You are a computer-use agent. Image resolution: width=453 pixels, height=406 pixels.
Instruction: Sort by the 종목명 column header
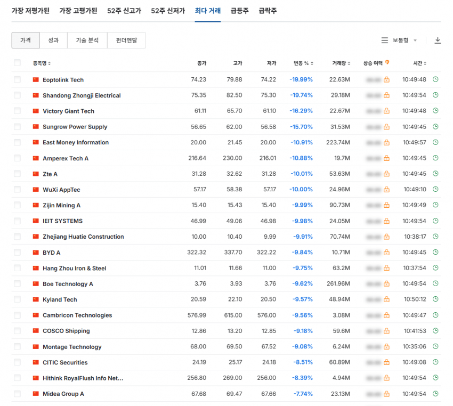[42, 63]
